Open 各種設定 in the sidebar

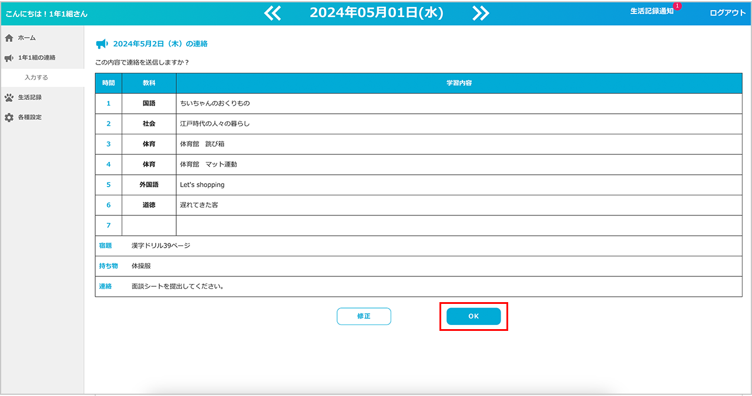(x=29, y=118)
